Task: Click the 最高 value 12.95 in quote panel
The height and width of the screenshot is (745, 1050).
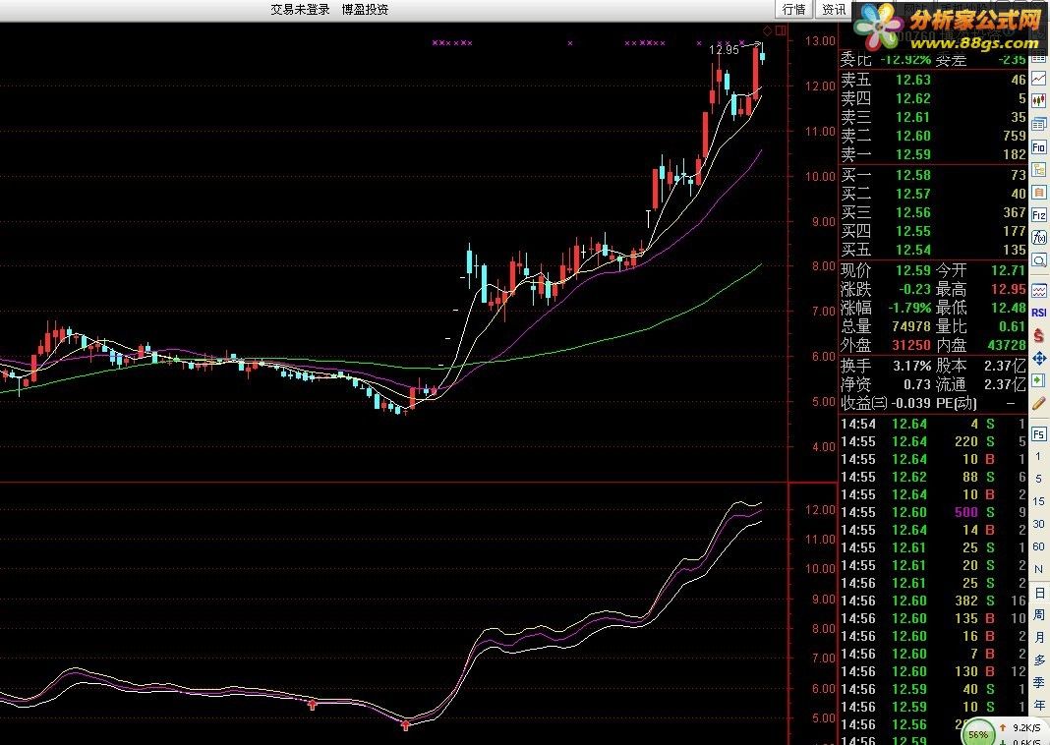Action: (1008, 289)
